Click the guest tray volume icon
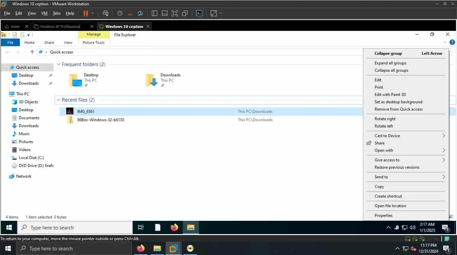This screenshot has width=457, height=255. (413, 227)
